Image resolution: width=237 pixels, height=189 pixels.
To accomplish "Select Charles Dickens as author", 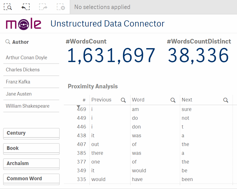I will (31, 70).
